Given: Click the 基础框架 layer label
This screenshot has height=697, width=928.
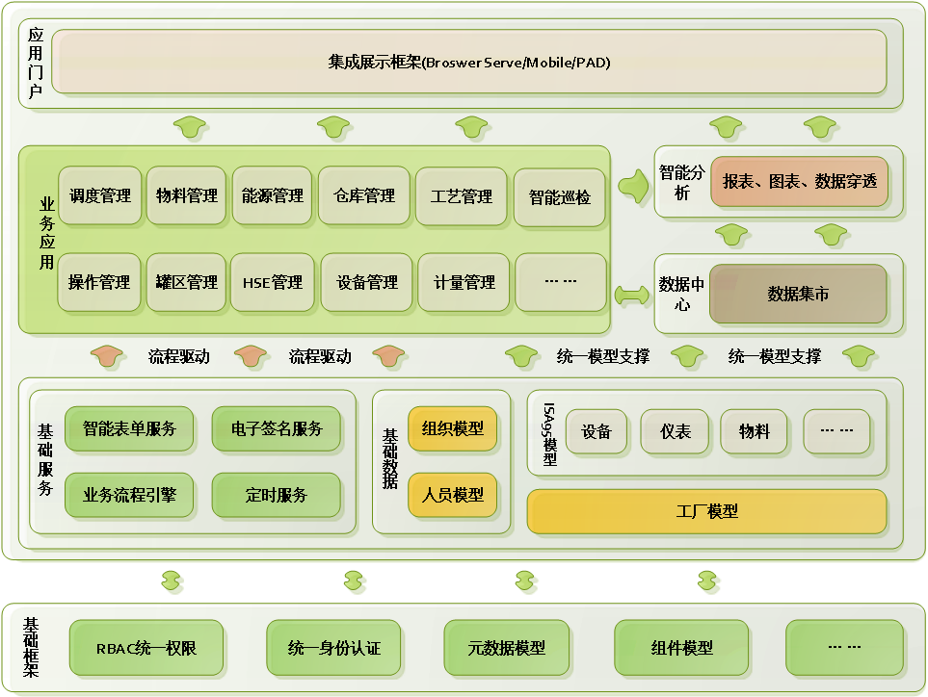Looking at the screenshot, I should pyautogui.click(x=30, y=647).
